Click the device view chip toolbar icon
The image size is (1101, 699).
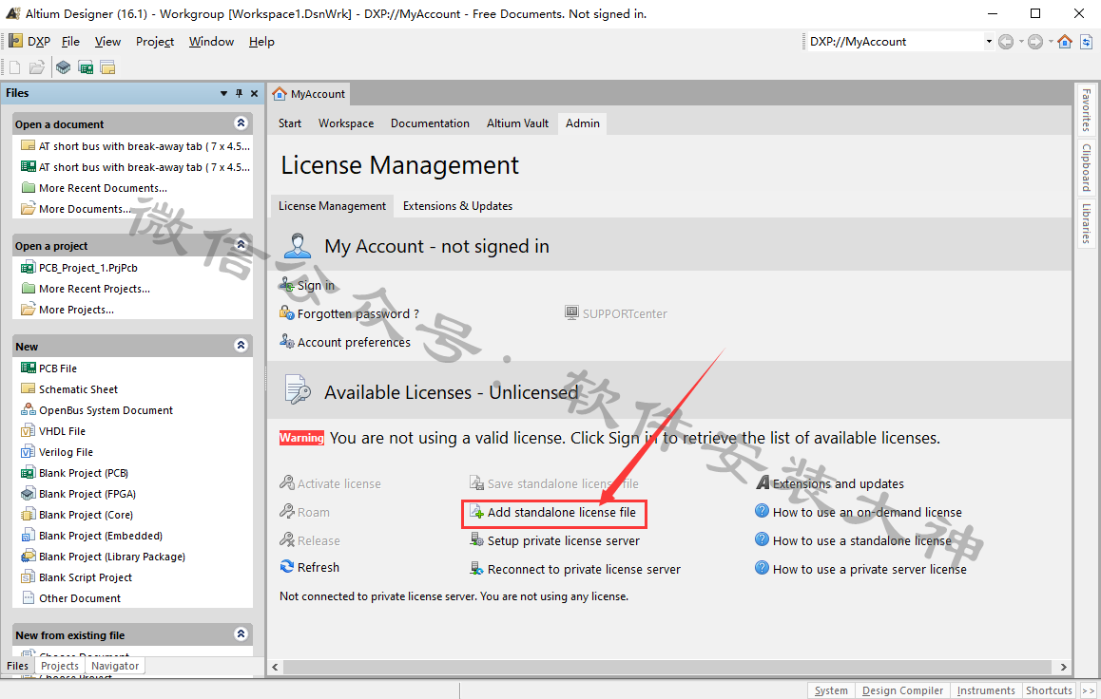(x=63, y=67)
